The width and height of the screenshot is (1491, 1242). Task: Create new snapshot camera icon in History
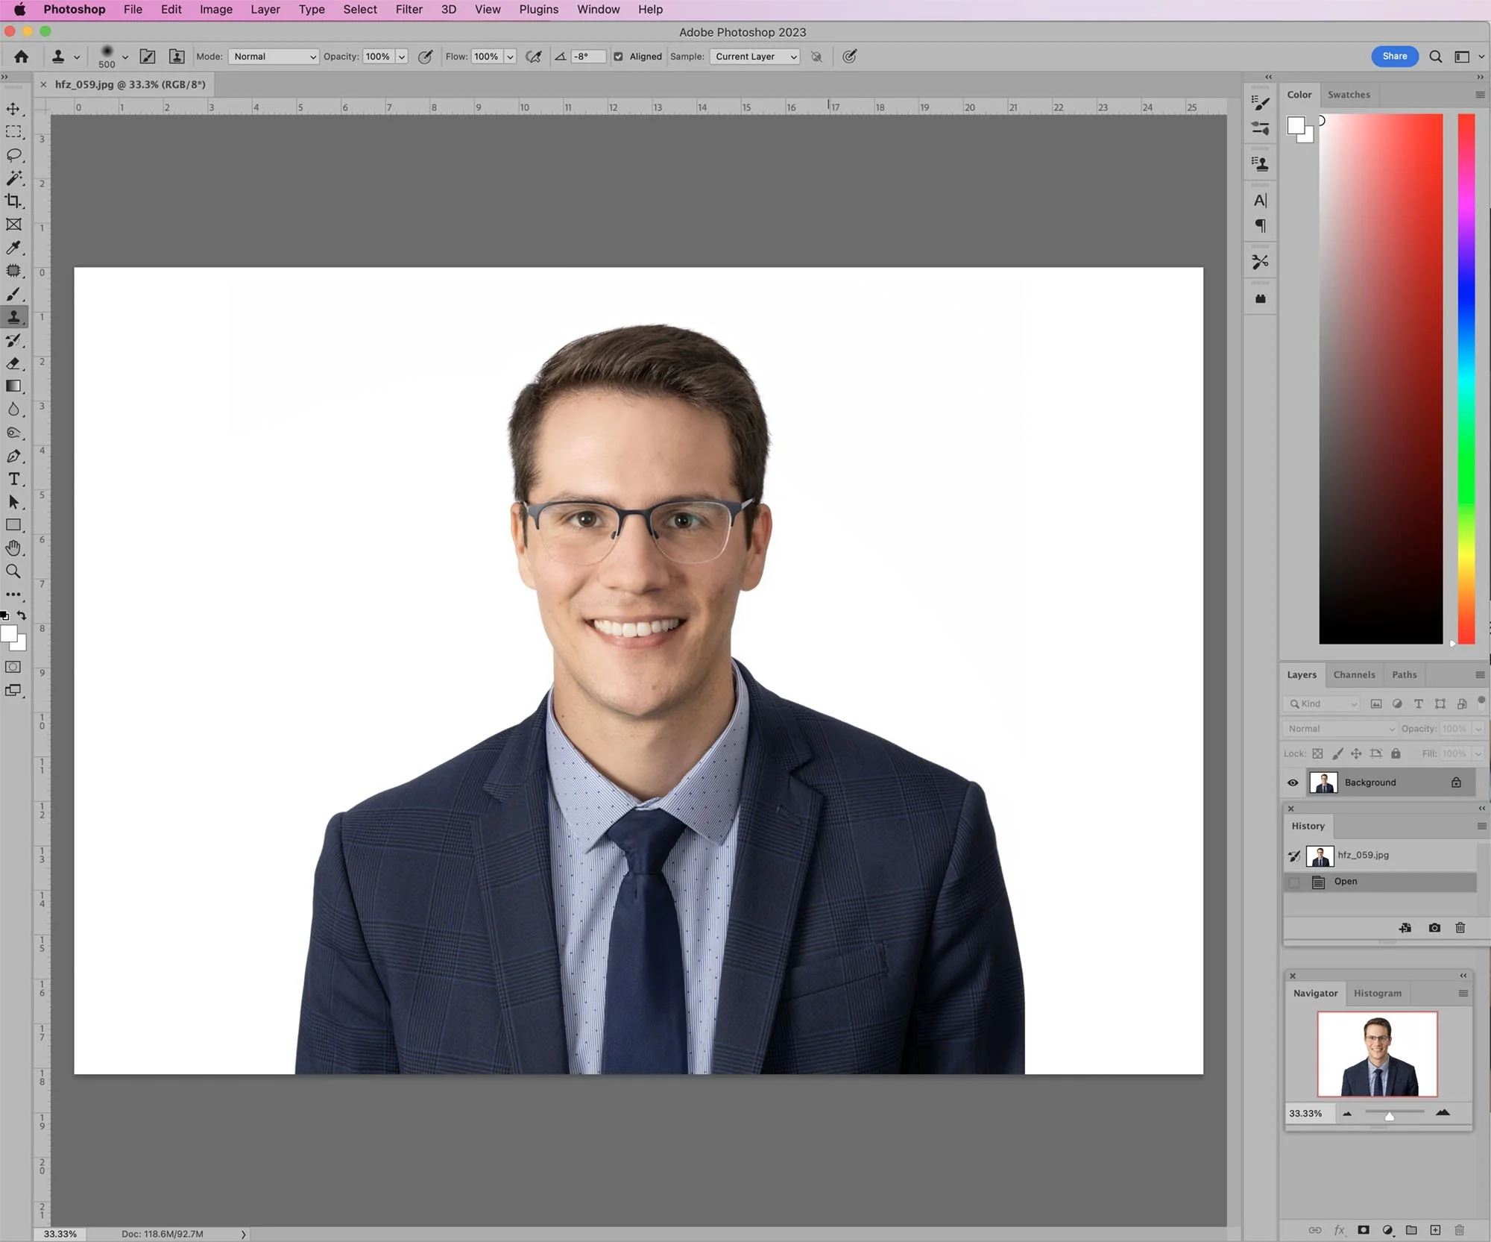[1434, 928]
